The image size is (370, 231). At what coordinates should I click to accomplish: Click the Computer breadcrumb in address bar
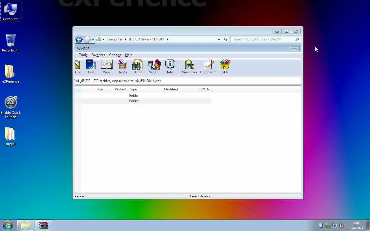pyautogui.click(x=114, y=39)
